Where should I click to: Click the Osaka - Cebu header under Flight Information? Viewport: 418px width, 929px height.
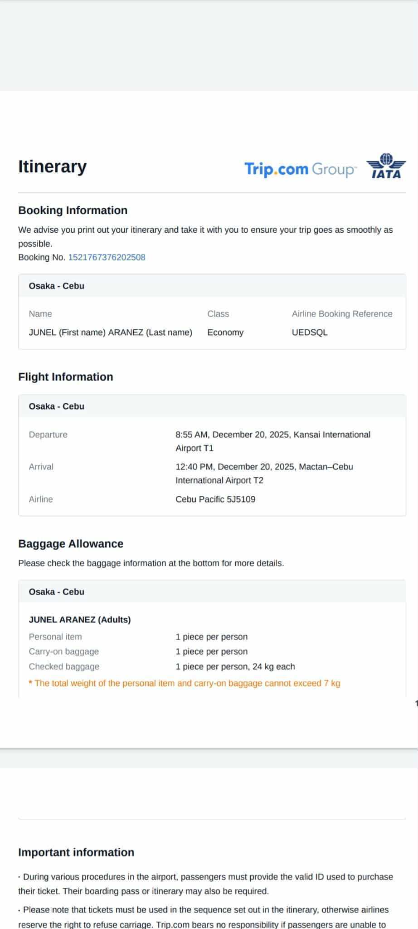(57, 406)
